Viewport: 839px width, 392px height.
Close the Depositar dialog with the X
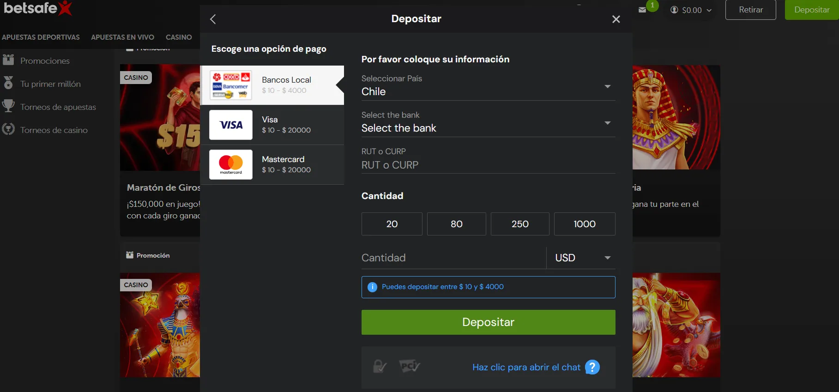click(616, 19)
